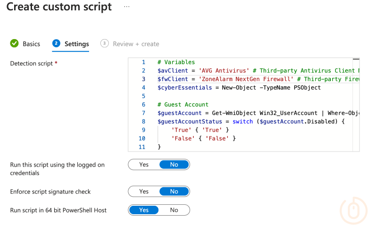Set 64 bit PowerShell Host to No
The image size is (377, 234).
(174, 210)
